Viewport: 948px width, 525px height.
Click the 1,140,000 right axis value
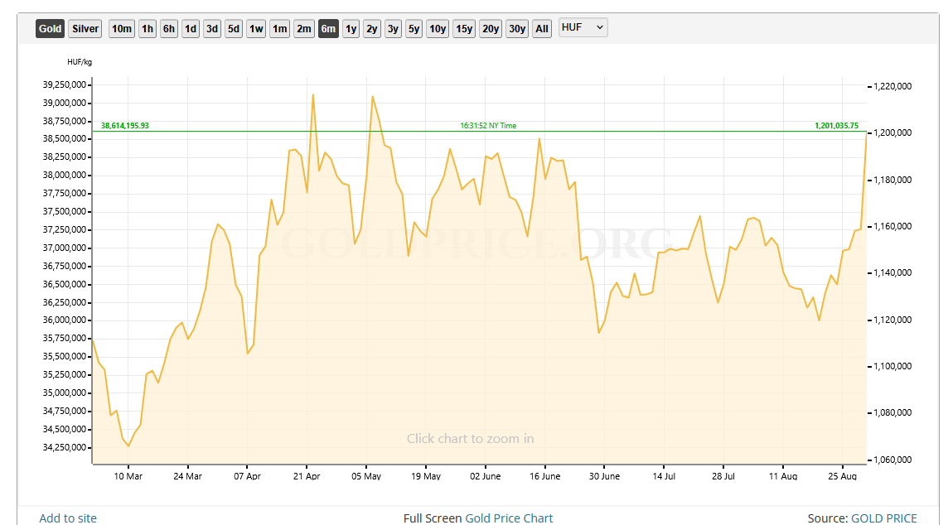(x=892, y=272)
